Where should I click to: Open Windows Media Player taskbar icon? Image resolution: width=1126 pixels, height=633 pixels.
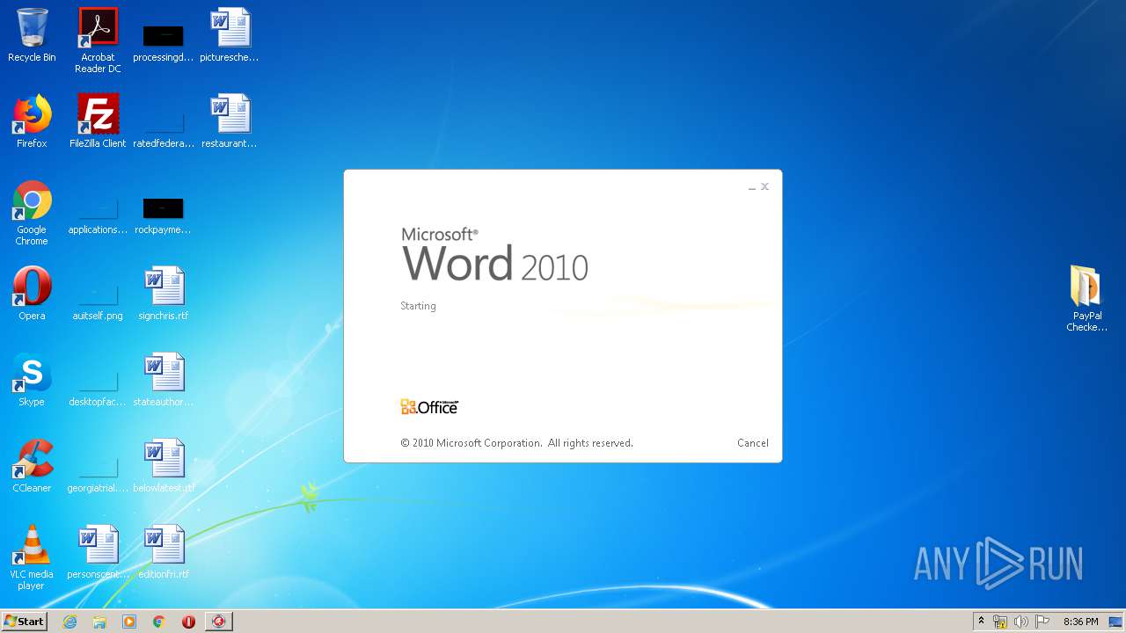129,622
